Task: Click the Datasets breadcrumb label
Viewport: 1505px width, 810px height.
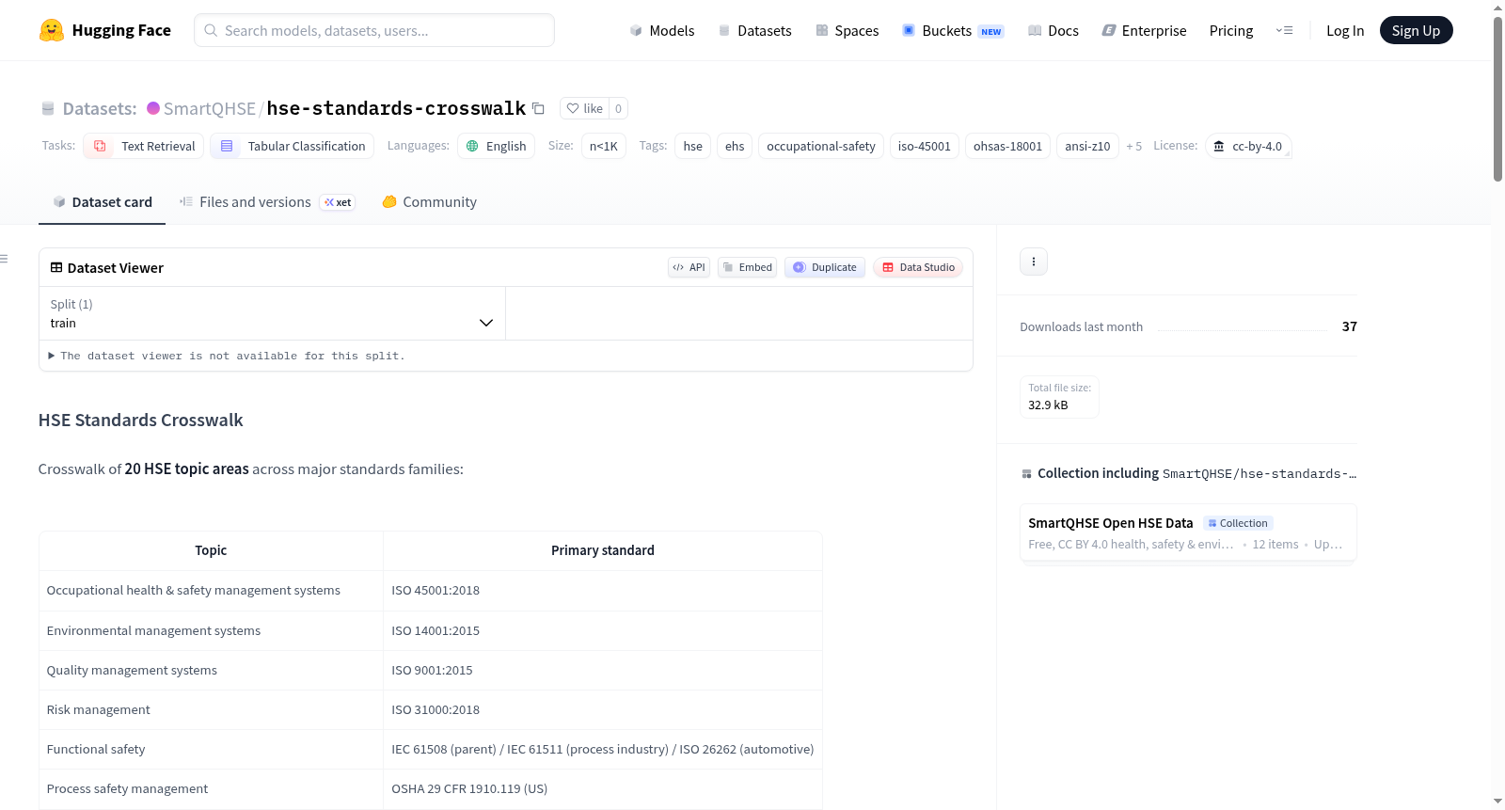Action: [100, 108]
